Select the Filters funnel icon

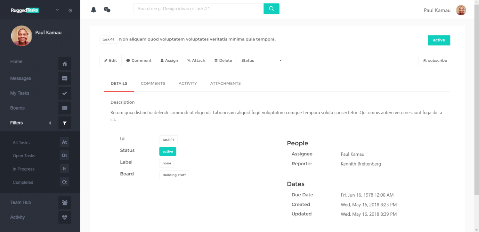coord(65,123)
